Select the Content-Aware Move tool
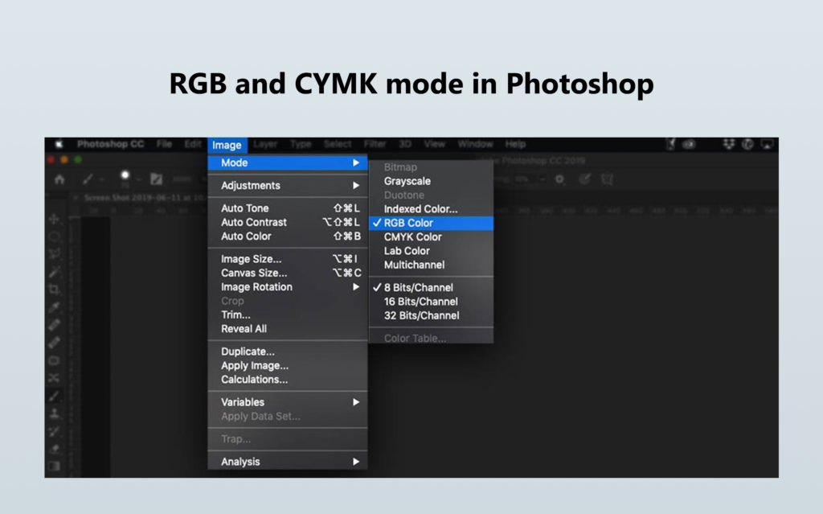Viewport: 823px width, 514px height. 54,378
